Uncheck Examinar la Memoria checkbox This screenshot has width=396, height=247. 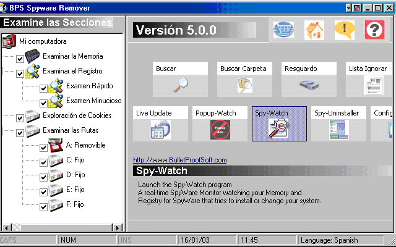pos(20,59)
